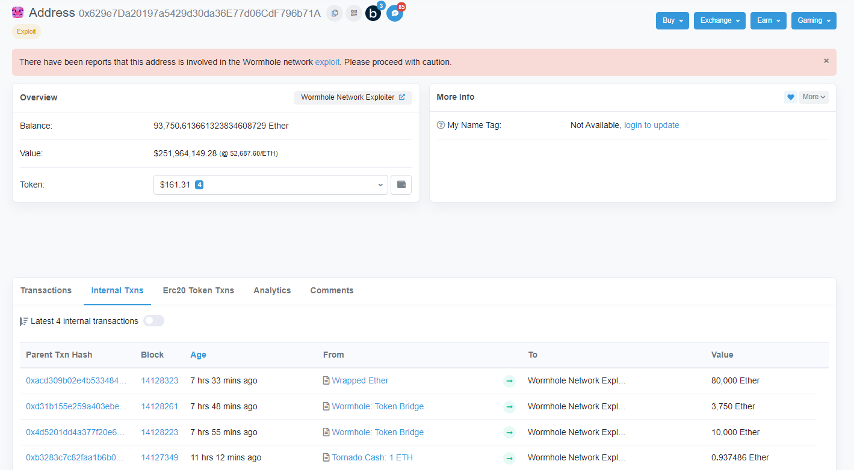The width and height of the screenshot is (854, 470).
Task: Click contract icon beside Wrapped Ether
Action: click(x=326, y=380)
